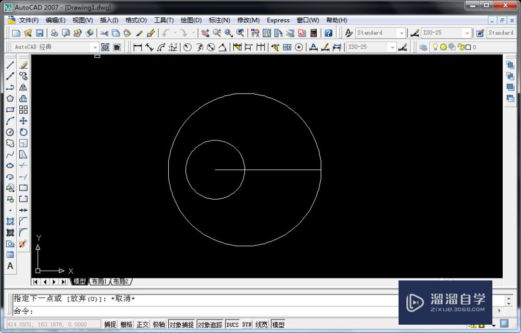Select the Linear dimension tool

tap(138, 47)
